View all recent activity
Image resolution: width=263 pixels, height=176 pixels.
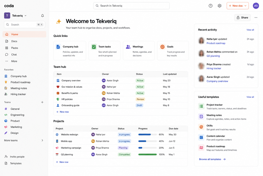pos(250,30)
